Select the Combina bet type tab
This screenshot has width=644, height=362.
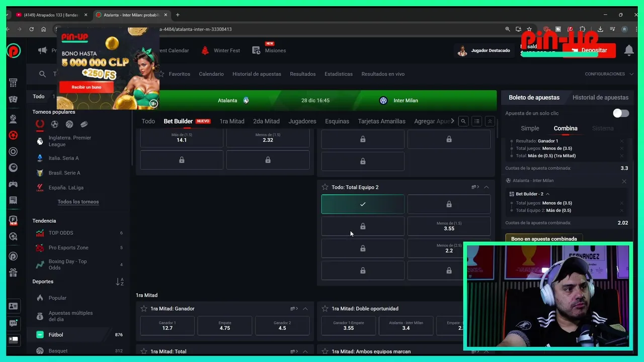566,128
